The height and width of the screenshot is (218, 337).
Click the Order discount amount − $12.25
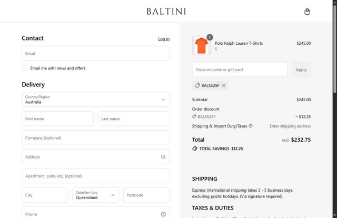tap(303, 116)
